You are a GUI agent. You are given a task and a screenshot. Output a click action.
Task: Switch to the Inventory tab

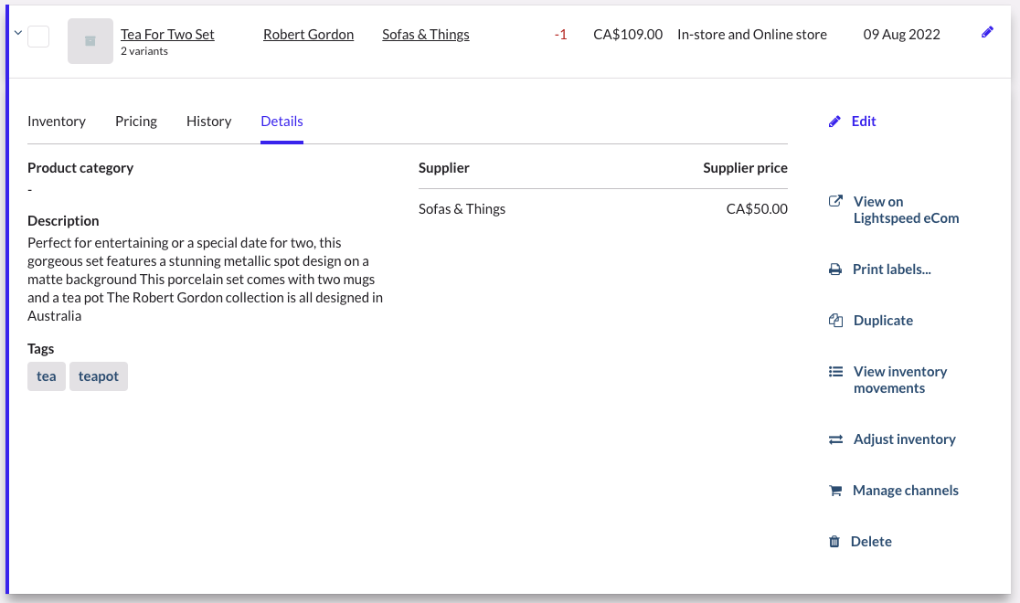(57, 122)
